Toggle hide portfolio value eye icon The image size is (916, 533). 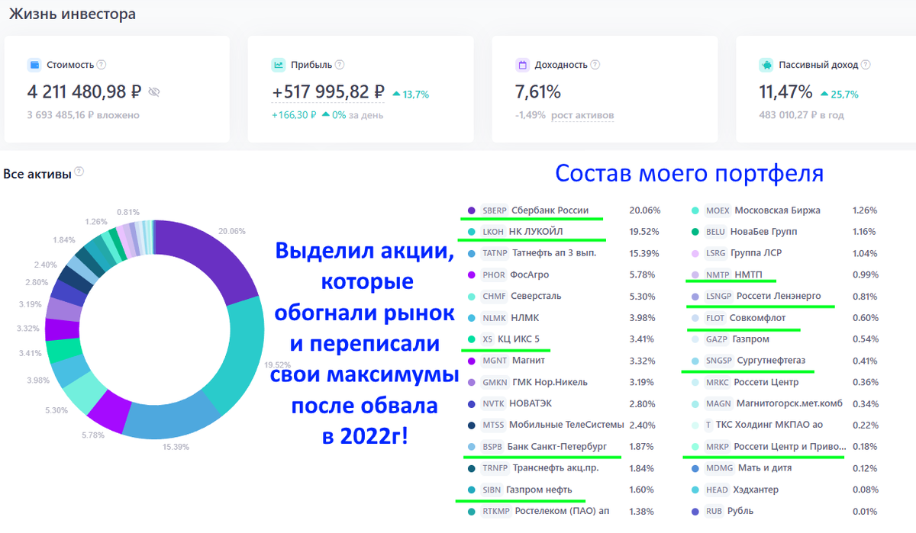click(154, 92)
